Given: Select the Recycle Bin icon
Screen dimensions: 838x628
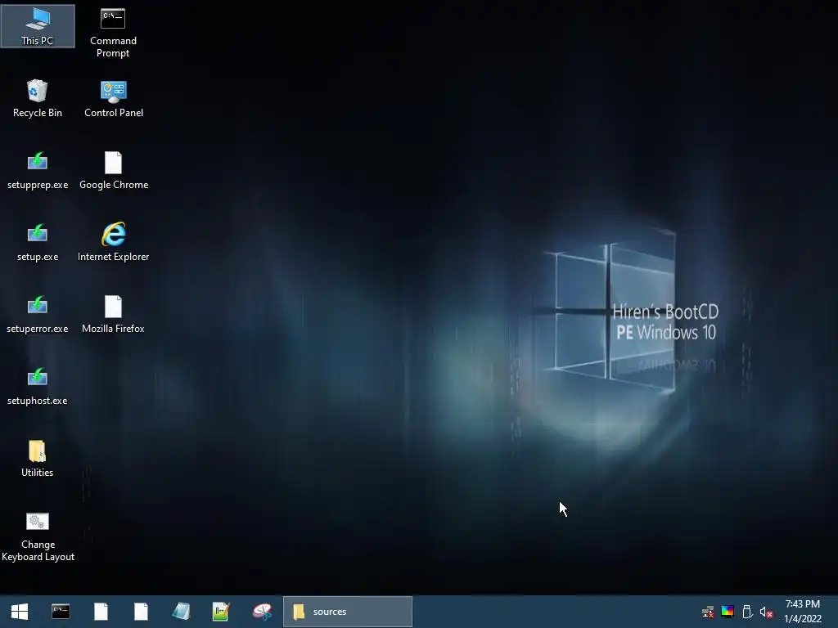Looking at the screenshot, I should coord(38,98).
